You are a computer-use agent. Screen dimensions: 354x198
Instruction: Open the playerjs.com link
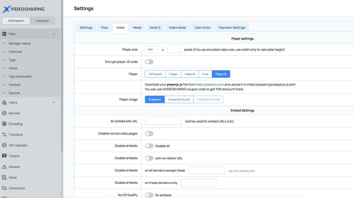210,84
